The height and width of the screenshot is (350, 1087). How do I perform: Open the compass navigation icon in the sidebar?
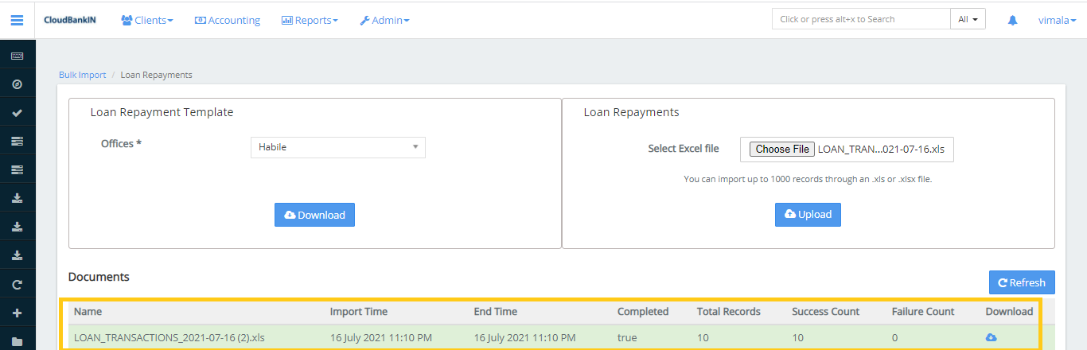[x=17, y=84]
